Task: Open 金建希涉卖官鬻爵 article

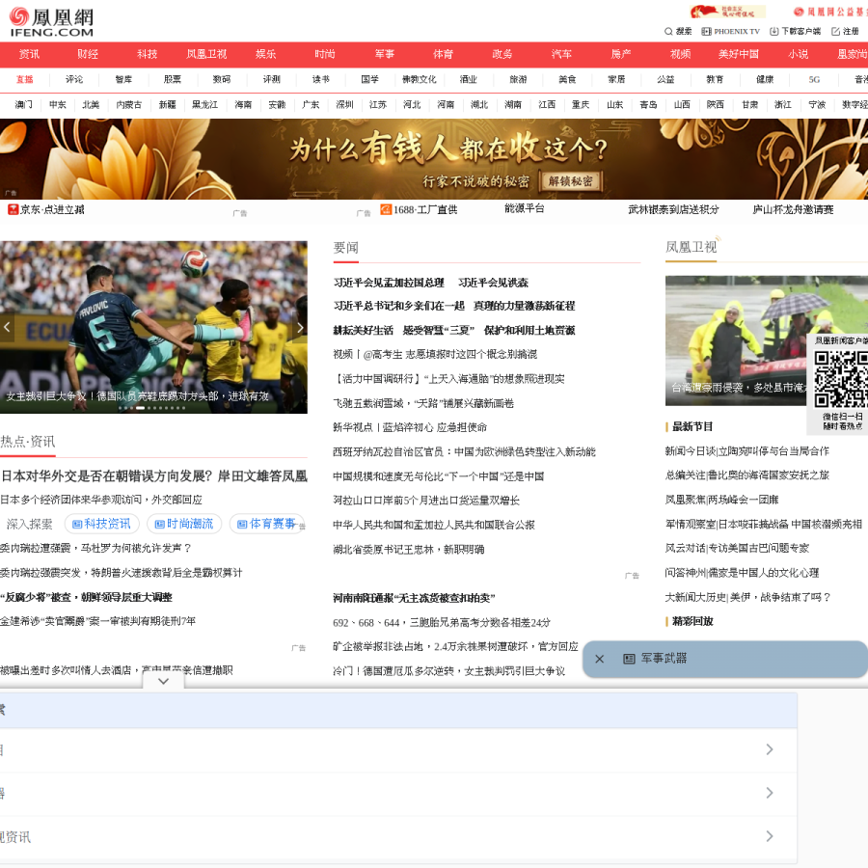Action: pos(98,621)
